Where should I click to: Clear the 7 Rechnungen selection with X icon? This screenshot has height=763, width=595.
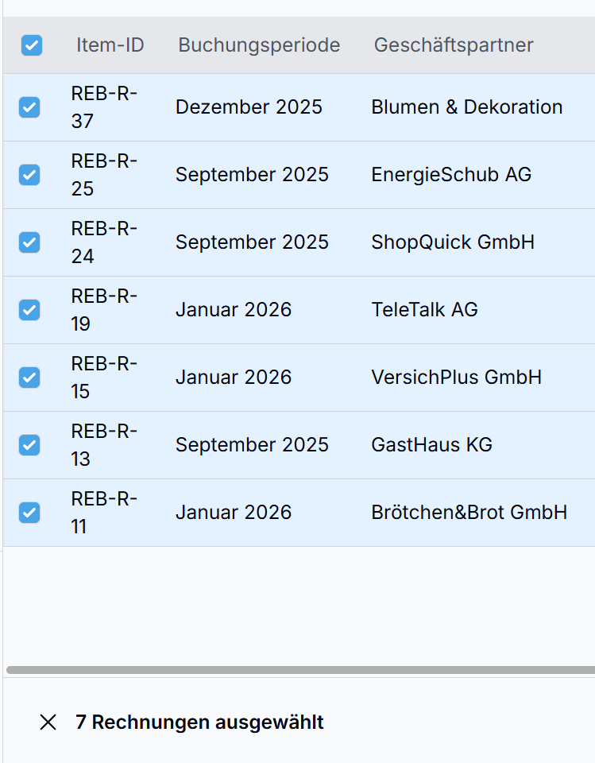48,722
